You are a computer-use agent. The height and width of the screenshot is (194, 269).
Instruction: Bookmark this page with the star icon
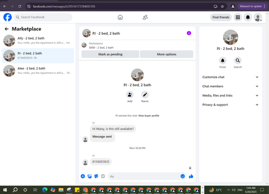tap(222, 6)
